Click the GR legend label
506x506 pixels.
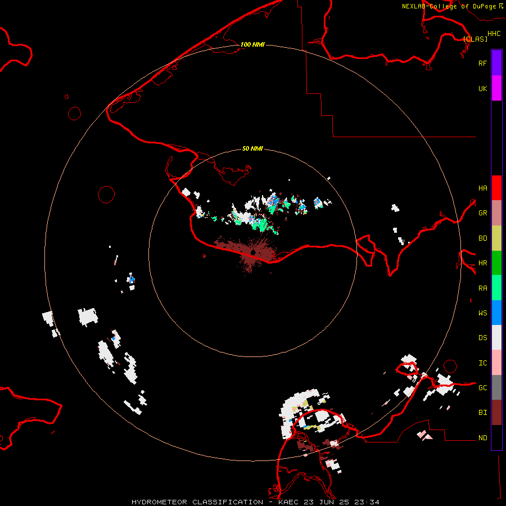(482, 213)
